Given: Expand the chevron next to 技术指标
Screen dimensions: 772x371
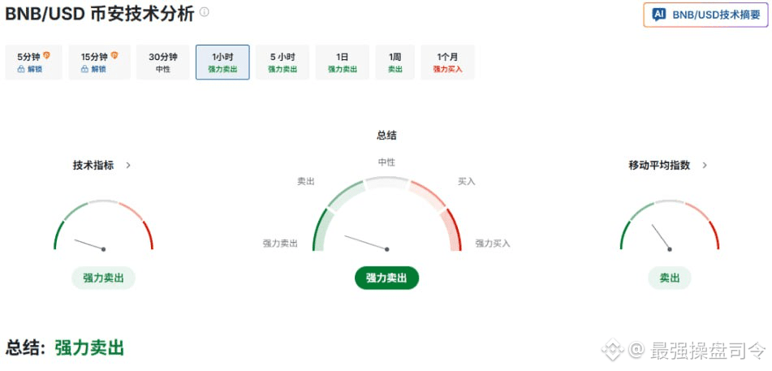Looking at the screenshot, I should click(128, 166).
